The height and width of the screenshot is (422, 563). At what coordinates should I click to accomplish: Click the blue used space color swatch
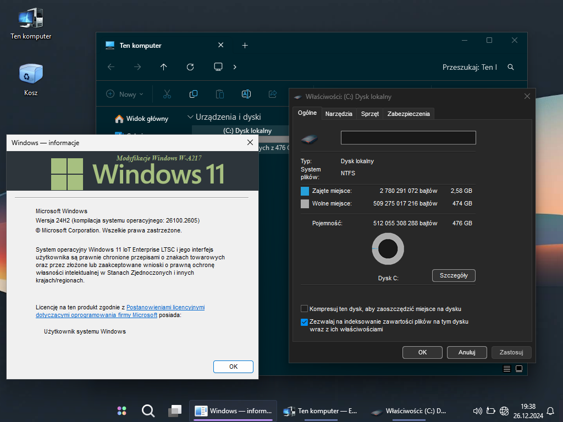point(305,191)
